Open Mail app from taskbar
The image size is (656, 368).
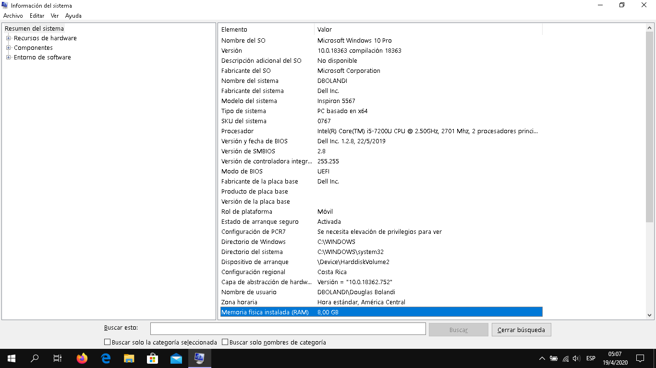point(176,358)
